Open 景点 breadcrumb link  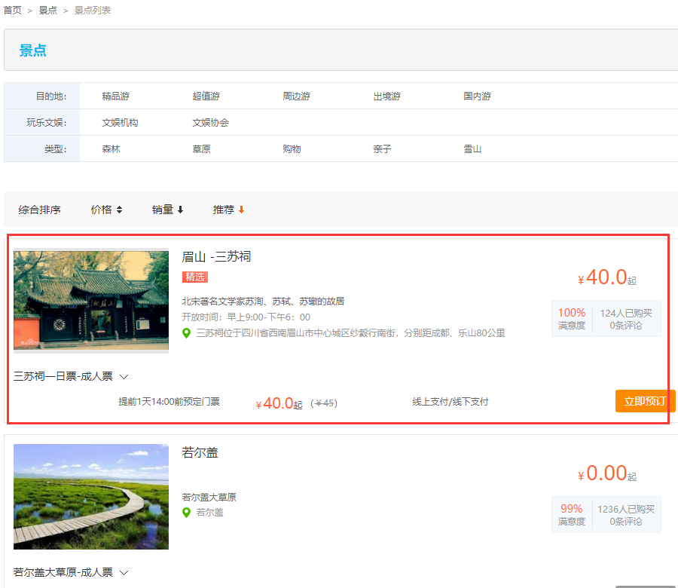click(47, 11)
